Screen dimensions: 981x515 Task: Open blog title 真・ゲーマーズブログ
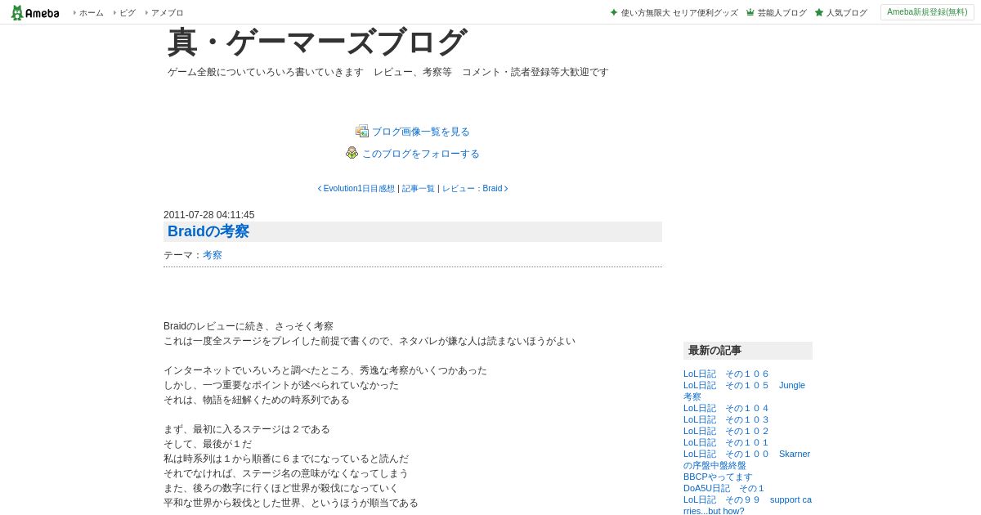[x=316, y=43]
